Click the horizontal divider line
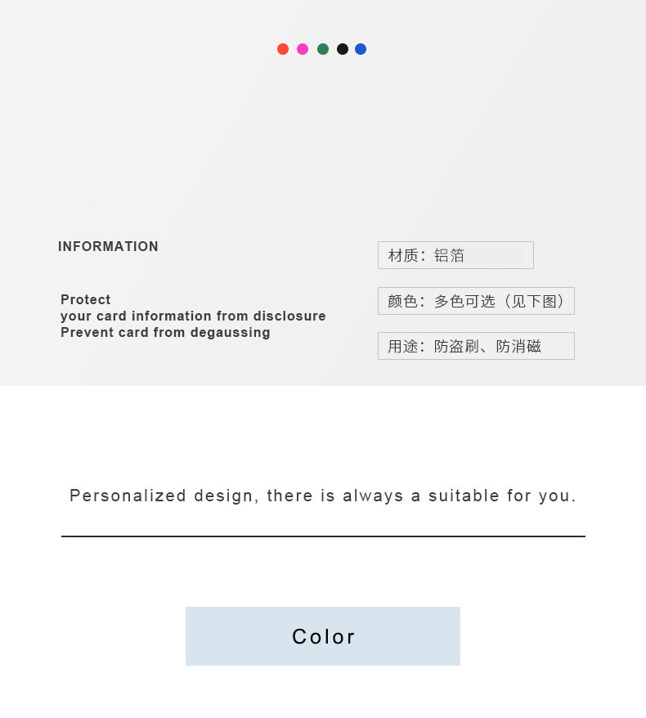This screenshot has height=718, width=646. (x=323, y=536)
